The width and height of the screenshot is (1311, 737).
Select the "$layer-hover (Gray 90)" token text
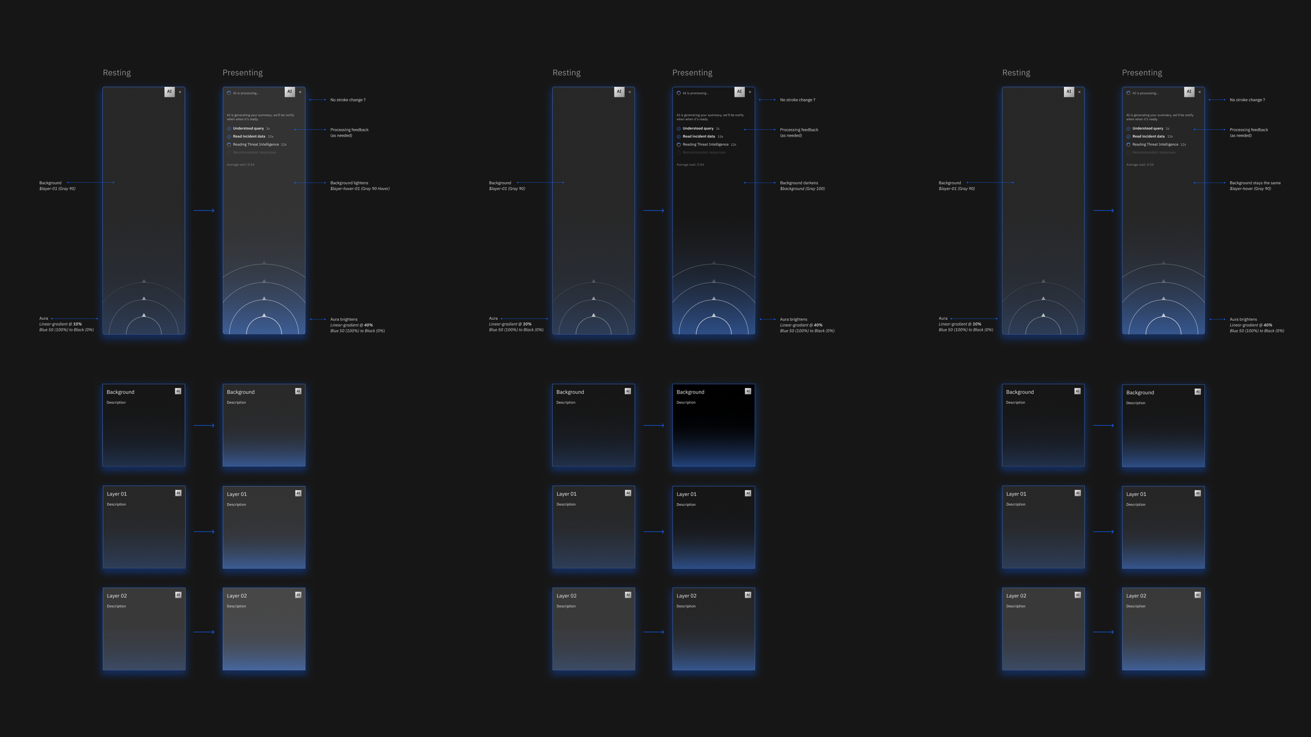point(1250,189)
